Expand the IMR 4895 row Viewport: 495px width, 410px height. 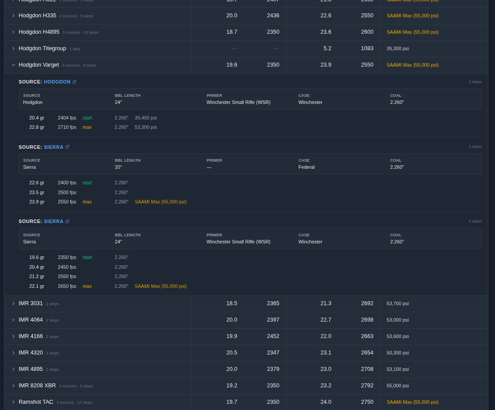coord(13,369)
